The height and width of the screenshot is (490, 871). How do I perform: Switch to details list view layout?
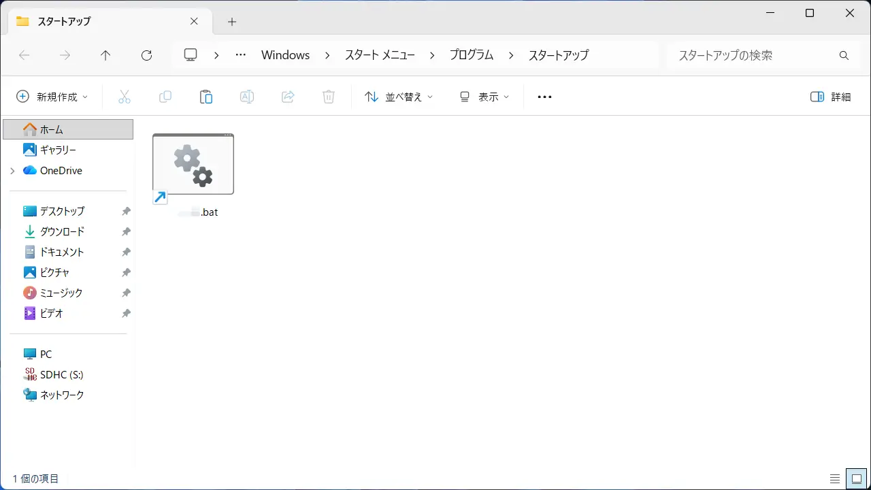point(835,478)
